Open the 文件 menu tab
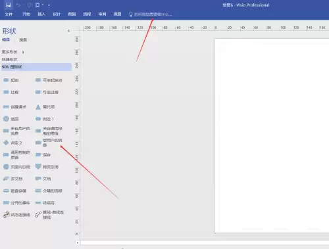The image size is (329, 249). pos(9,14)
